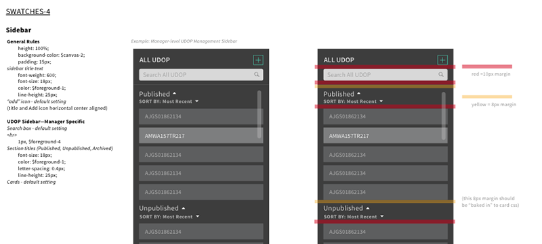The width and height of the screenshot is (542, 244).
Task: Open the Unpublished 'SORT BY: Most Recent' dropdown, annotated sidebar
Action: click(x=354, y=217)
